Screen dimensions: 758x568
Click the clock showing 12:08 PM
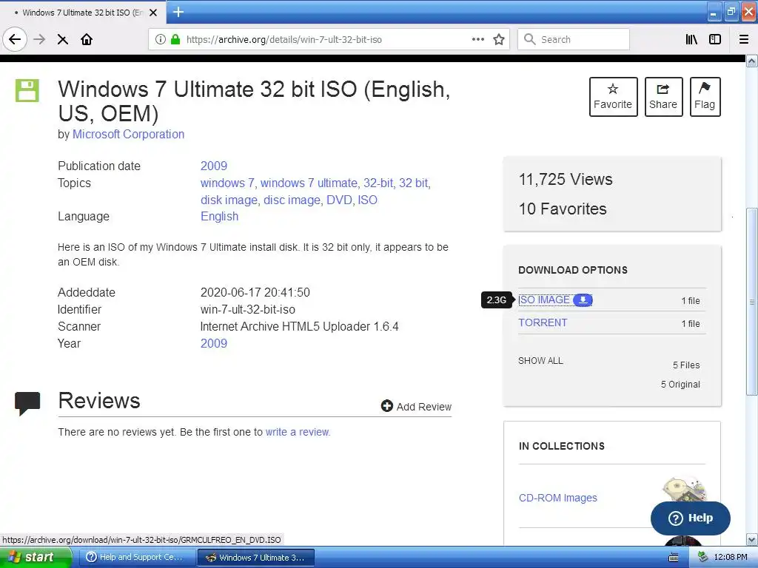(x=731, y=557)
